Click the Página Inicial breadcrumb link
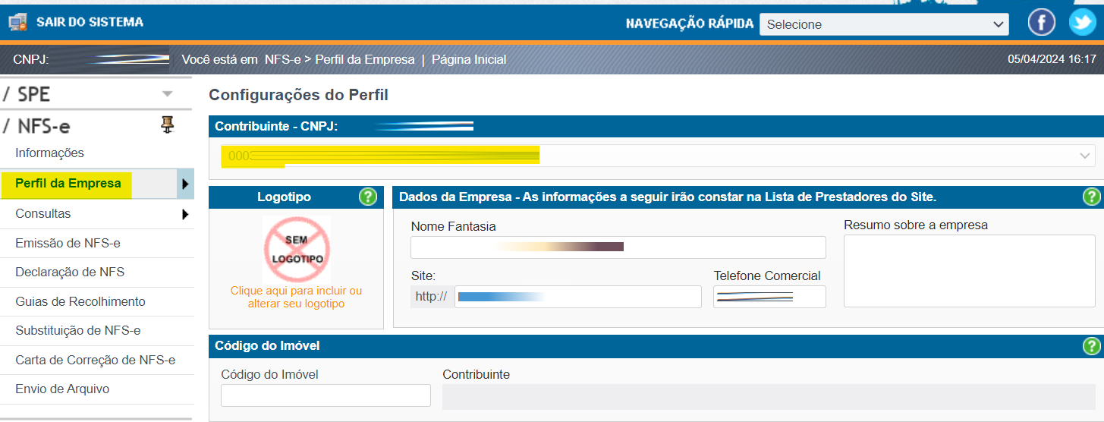 coord(469,59)
